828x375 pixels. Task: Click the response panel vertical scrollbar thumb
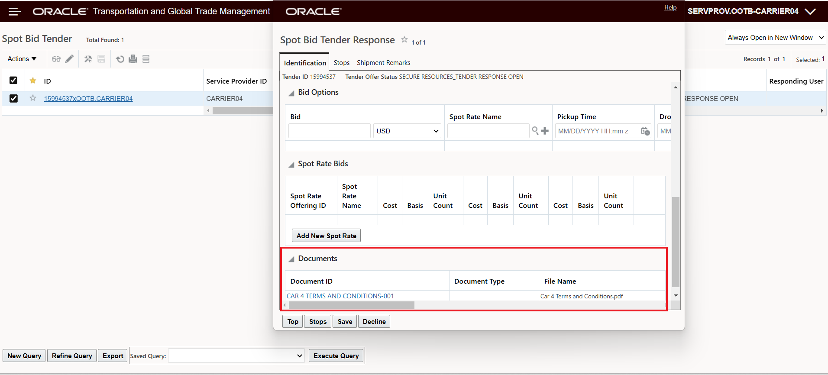click(x=676, y=242)
